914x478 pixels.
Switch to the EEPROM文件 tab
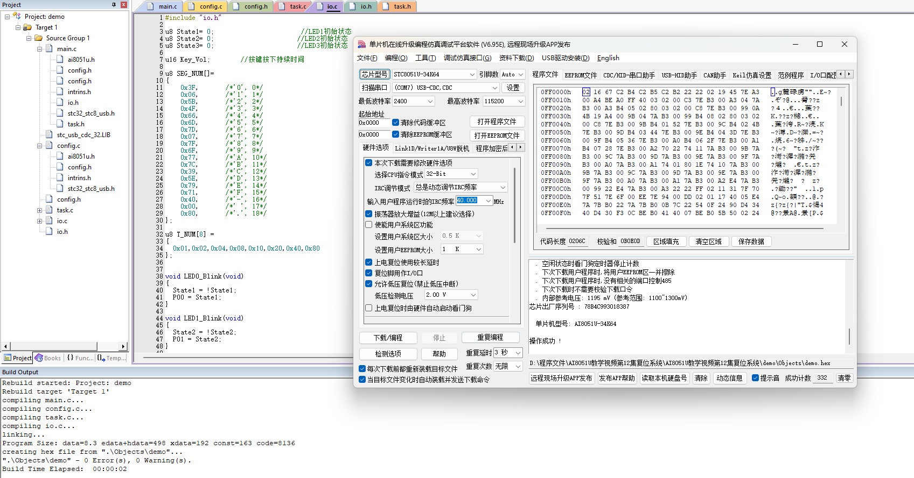[581, 75]
